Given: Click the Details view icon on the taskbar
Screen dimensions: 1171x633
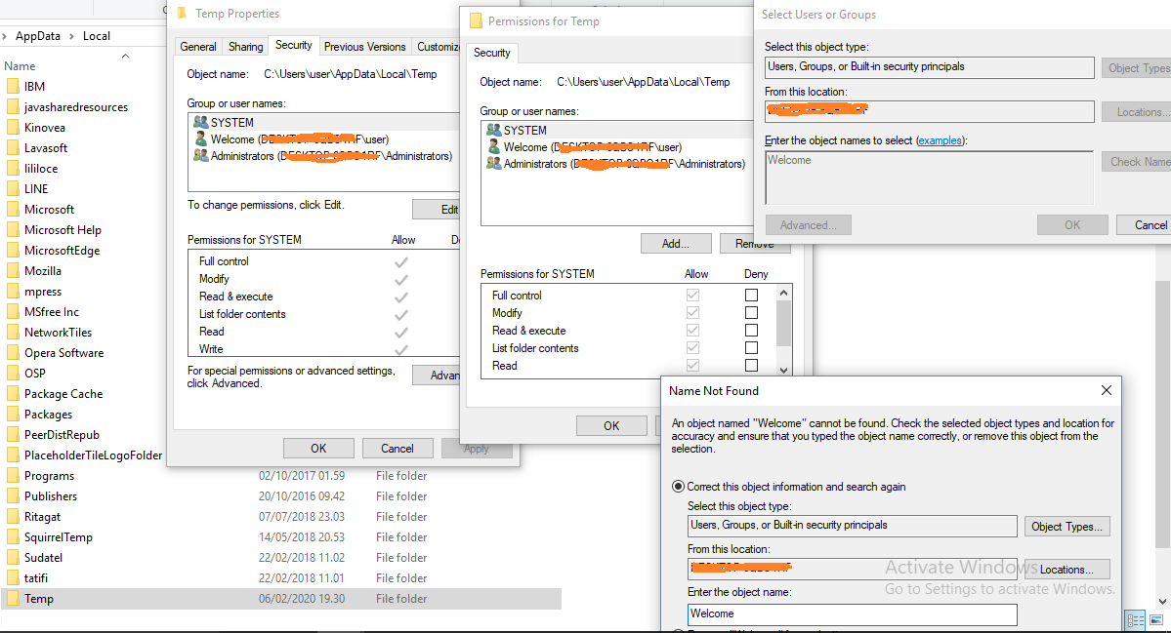Looking at the screenshot, I should (1135, 620).
